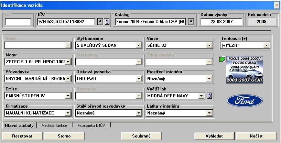Click the reset arrow beside Vnější lak

click(210, 96)
